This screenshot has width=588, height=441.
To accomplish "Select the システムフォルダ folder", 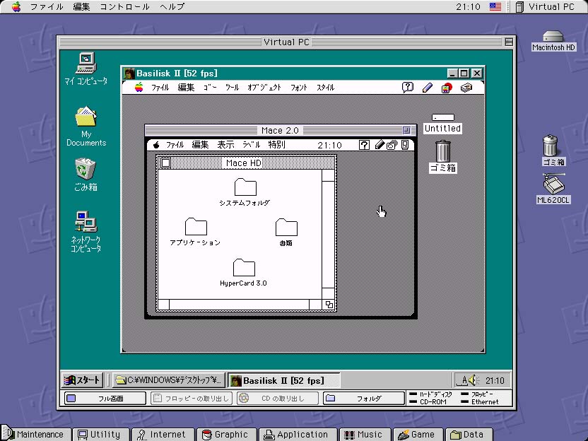I will point(245,192).
